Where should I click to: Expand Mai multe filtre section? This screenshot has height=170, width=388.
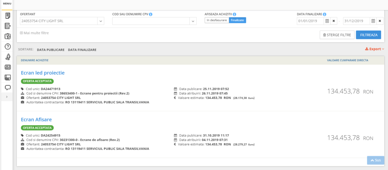click(34, 33)
